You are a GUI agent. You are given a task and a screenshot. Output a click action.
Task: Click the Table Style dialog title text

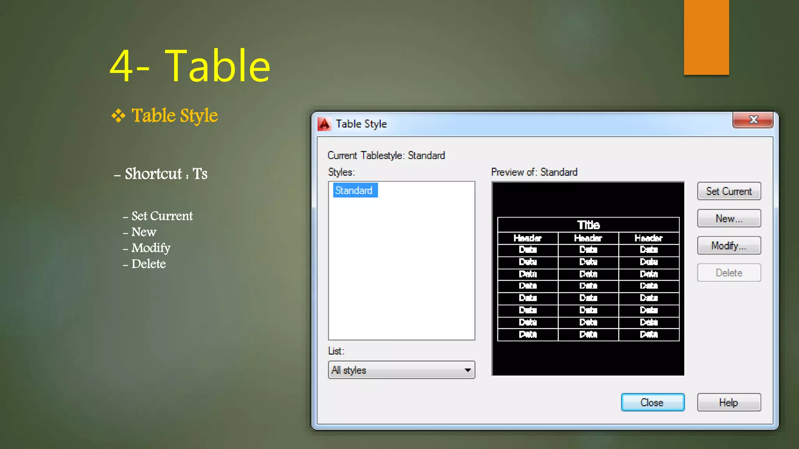(361, 124)
